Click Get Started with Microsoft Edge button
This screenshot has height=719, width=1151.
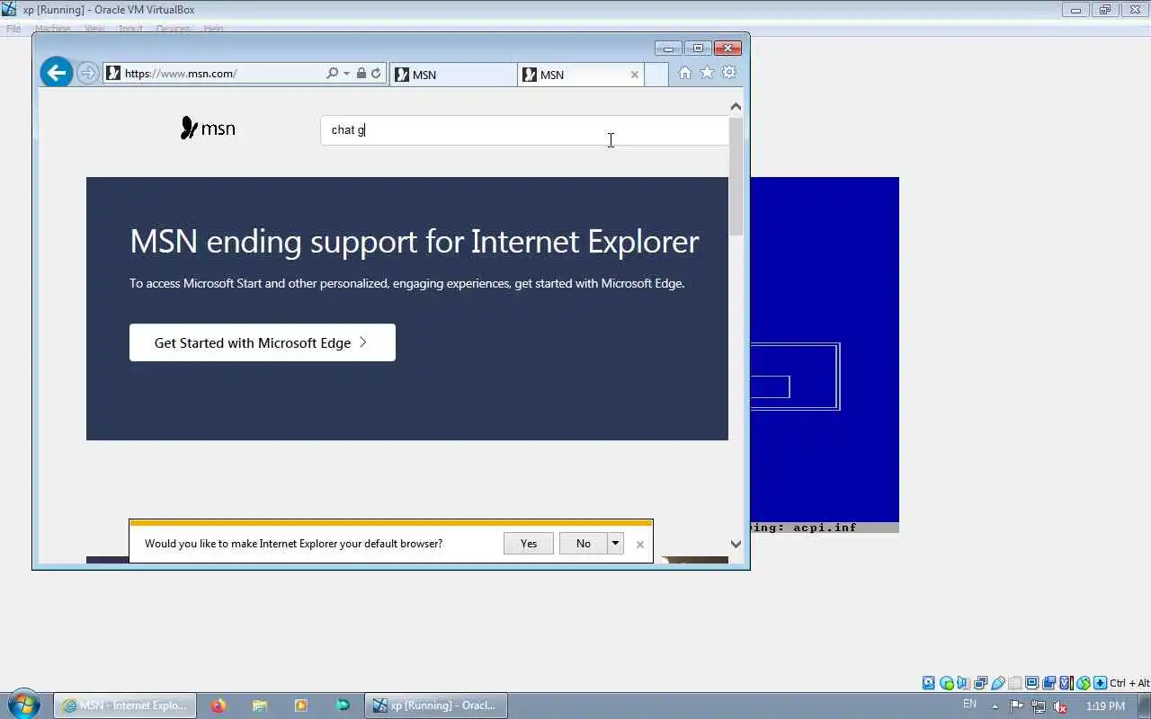263,342
